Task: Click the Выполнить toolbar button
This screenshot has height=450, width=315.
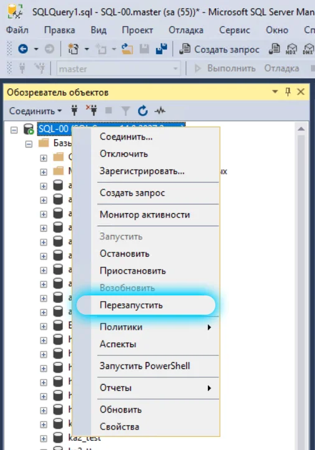Action: [225, 69]
